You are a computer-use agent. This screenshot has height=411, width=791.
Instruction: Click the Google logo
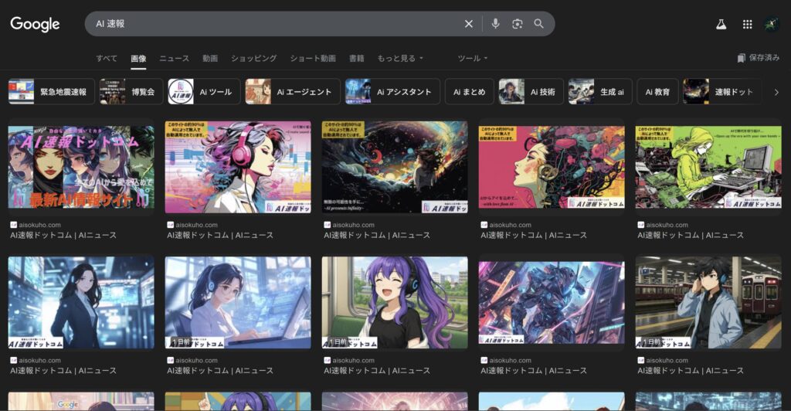(35, 24)
